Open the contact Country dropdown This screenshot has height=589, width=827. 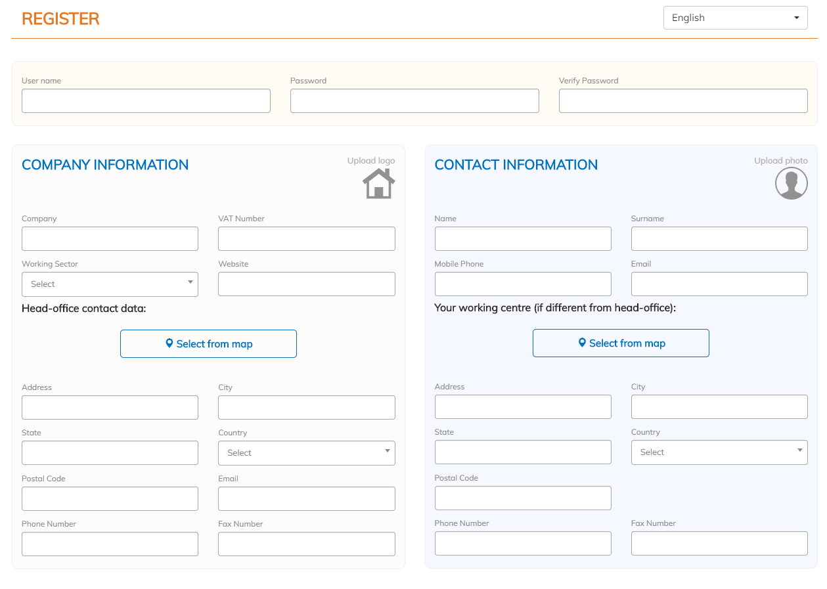coord(719,452)
